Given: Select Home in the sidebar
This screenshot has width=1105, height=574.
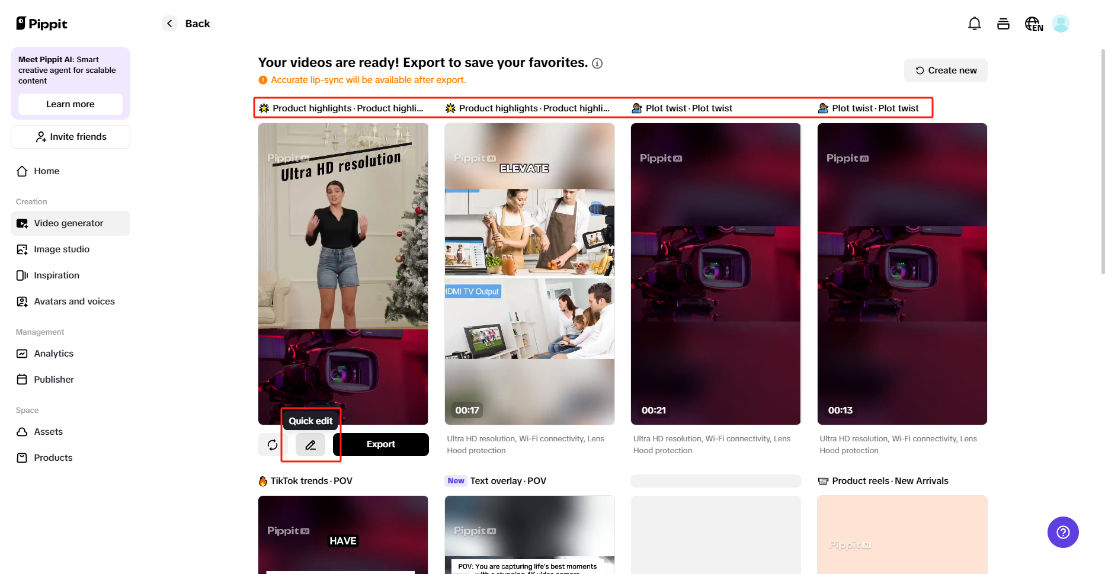Looking at the screenshot, I should 46,171.
